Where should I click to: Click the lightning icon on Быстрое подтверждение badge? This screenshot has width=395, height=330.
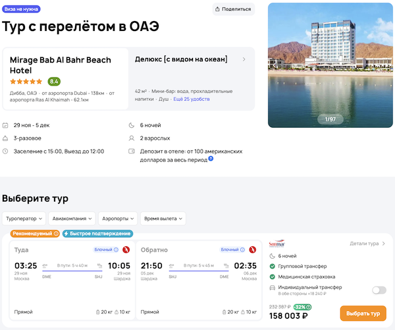tap(66, 233)
